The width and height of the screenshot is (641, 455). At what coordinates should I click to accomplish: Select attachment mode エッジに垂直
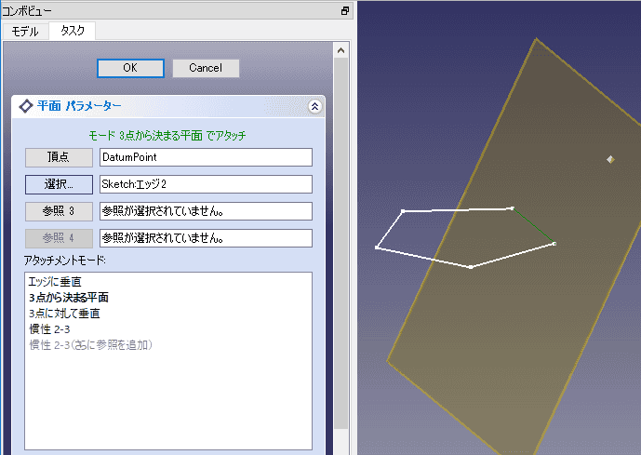click(x=55, y=282)
